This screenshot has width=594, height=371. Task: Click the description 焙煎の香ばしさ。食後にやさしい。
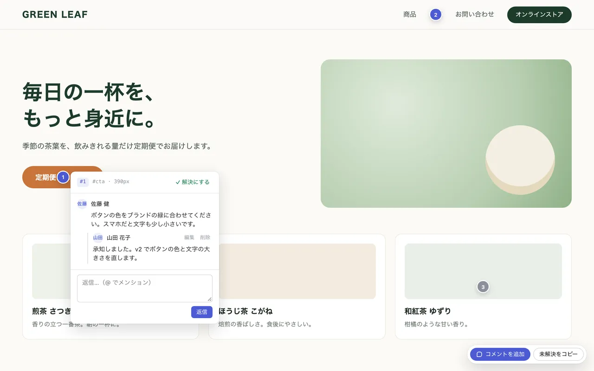[x=265, y=324]
